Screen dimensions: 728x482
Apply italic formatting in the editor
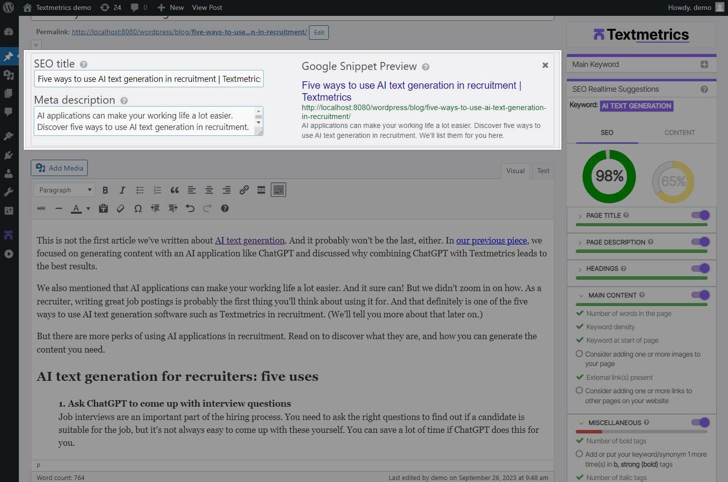pos(122,190)
